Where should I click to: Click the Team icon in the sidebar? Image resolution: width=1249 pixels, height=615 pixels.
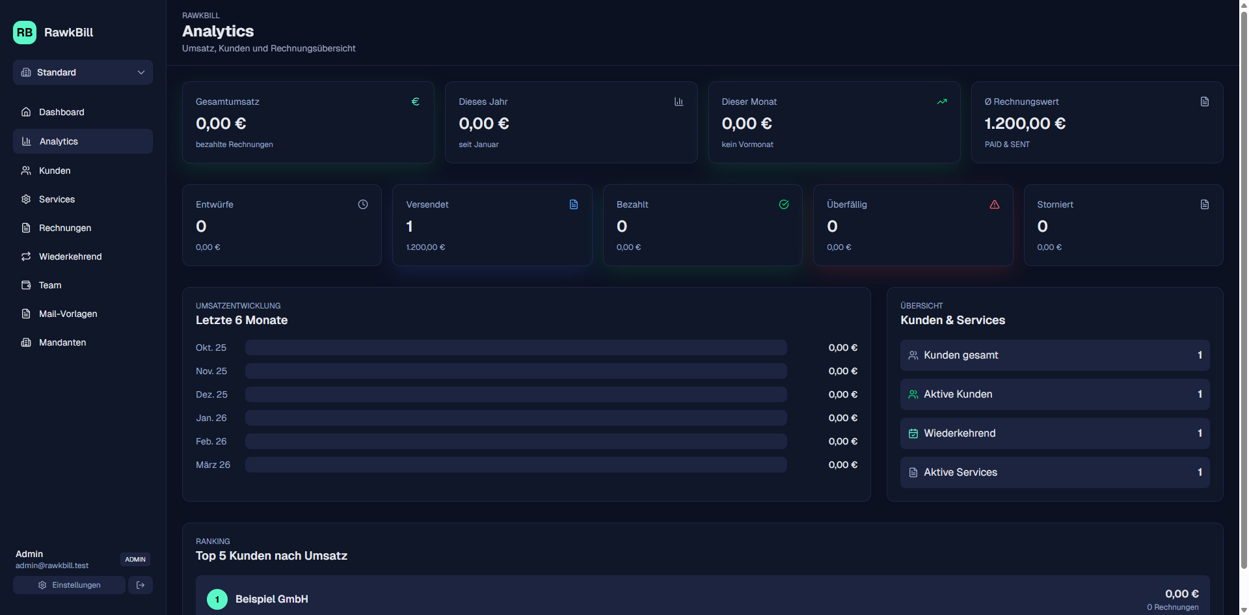coord(26,285)
